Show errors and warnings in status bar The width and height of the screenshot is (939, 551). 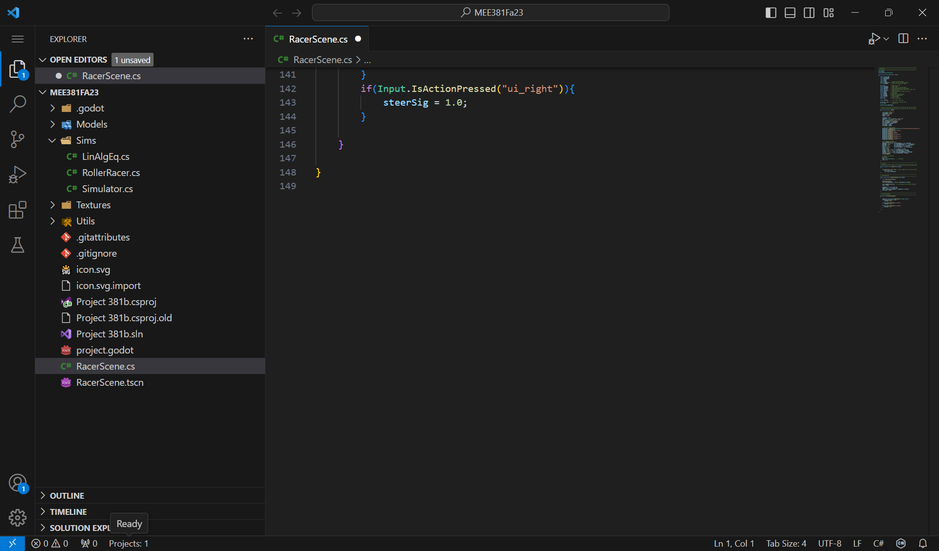(50, 543)
